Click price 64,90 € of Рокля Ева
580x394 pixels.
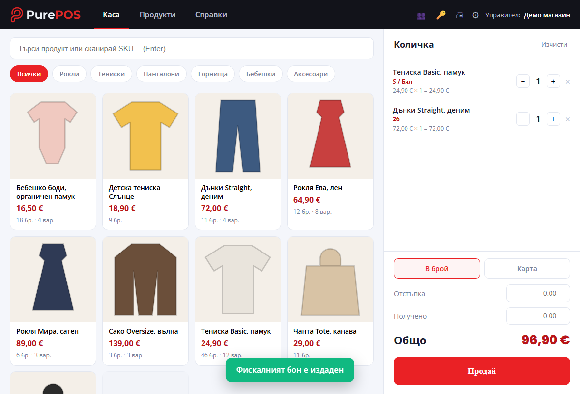coord(307,200)
